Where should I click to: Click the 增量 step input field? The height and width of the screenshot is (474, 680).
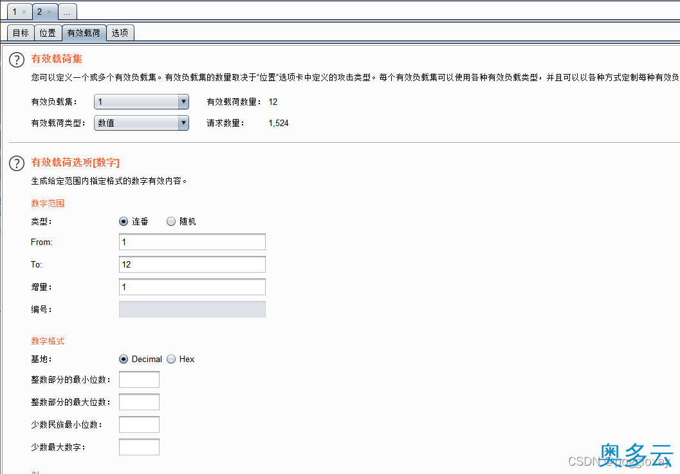click(x=192, y=287)
